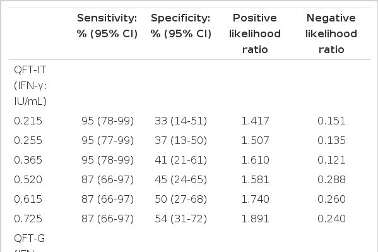Click the Specificity column header
The image size is (378, 252).
pos(181,26)
